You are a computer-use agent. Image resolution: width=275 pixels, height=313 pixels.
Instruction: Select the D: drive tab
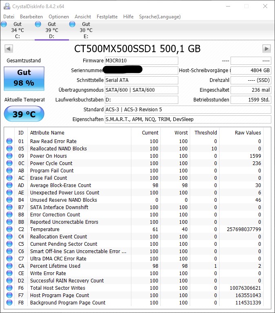pos(52,30)
